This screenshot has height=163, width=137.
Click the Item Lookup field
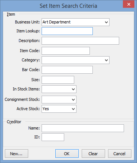point(67,31)
